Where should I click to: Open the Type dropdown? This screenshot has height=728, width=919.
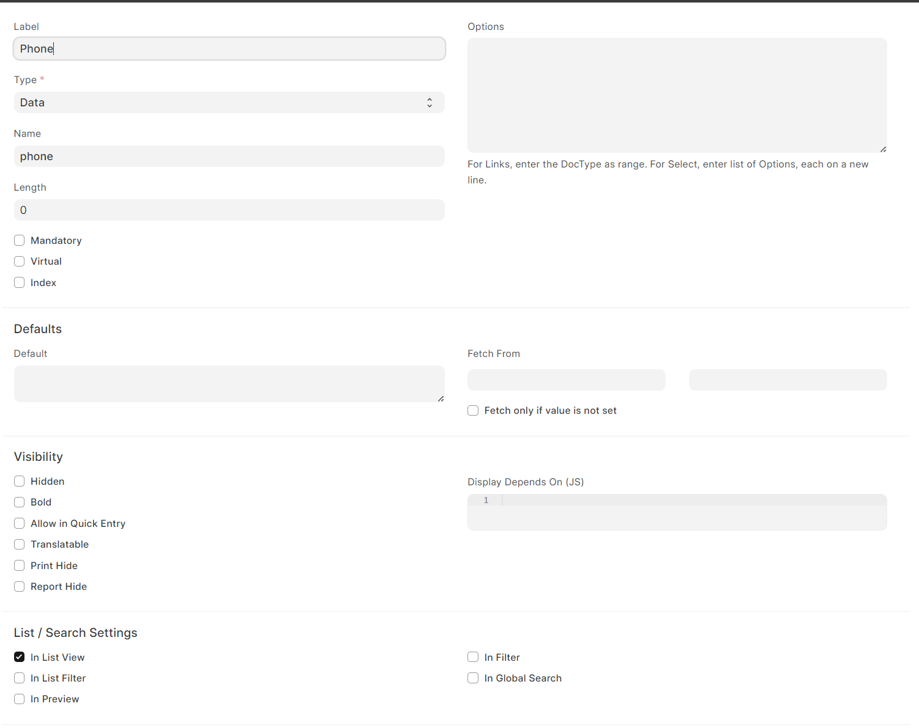tap(229, 102)
